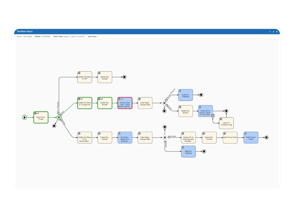Viewport: 294px width, 217px height.
Task: Click the exclusive gateway after Mark File as Private
Action: point(59,117)
